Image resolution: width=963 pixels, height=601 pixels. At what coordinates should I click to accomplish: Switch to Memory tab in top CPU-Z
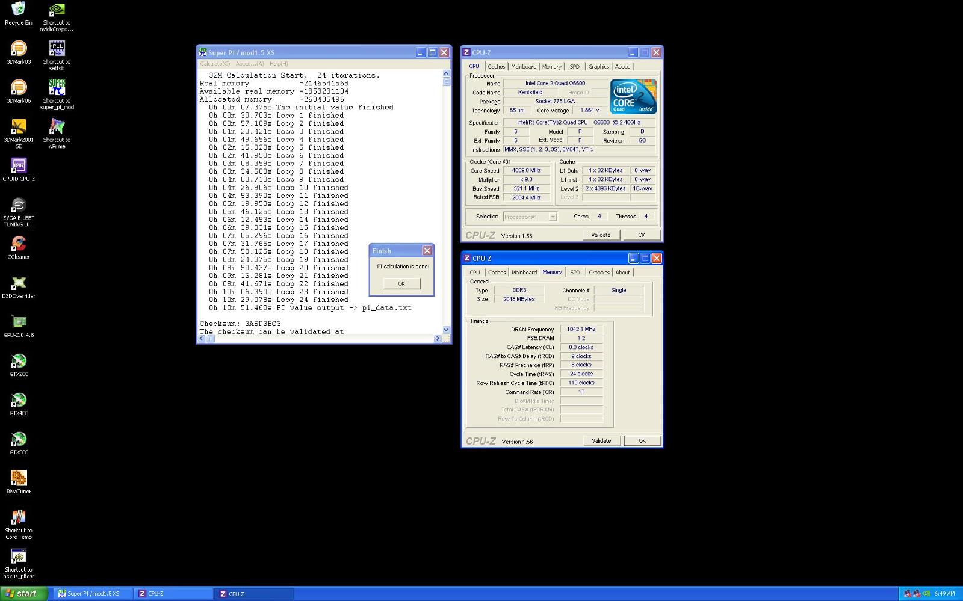551,67
